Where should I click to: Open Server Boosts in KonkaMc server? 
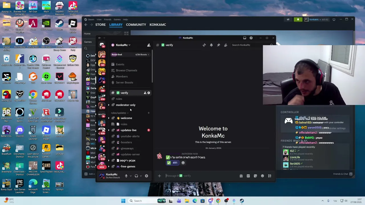[x=130, y=83]
